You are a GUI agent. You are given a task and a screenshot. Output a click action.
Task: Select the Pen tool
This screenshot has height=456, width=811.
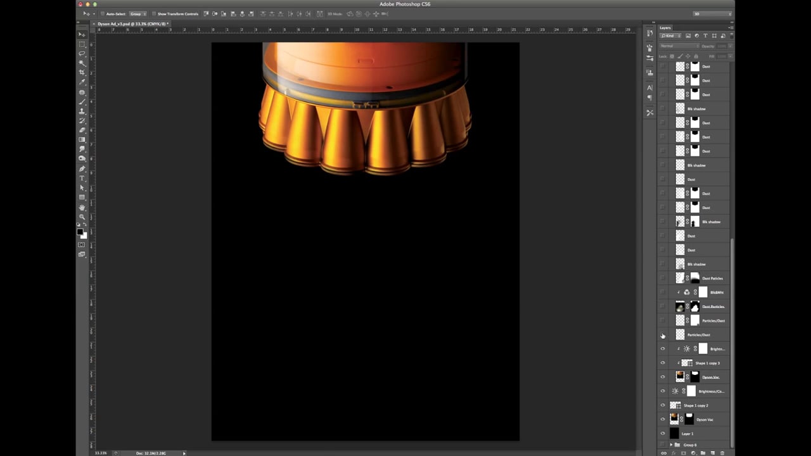[82, 168]
